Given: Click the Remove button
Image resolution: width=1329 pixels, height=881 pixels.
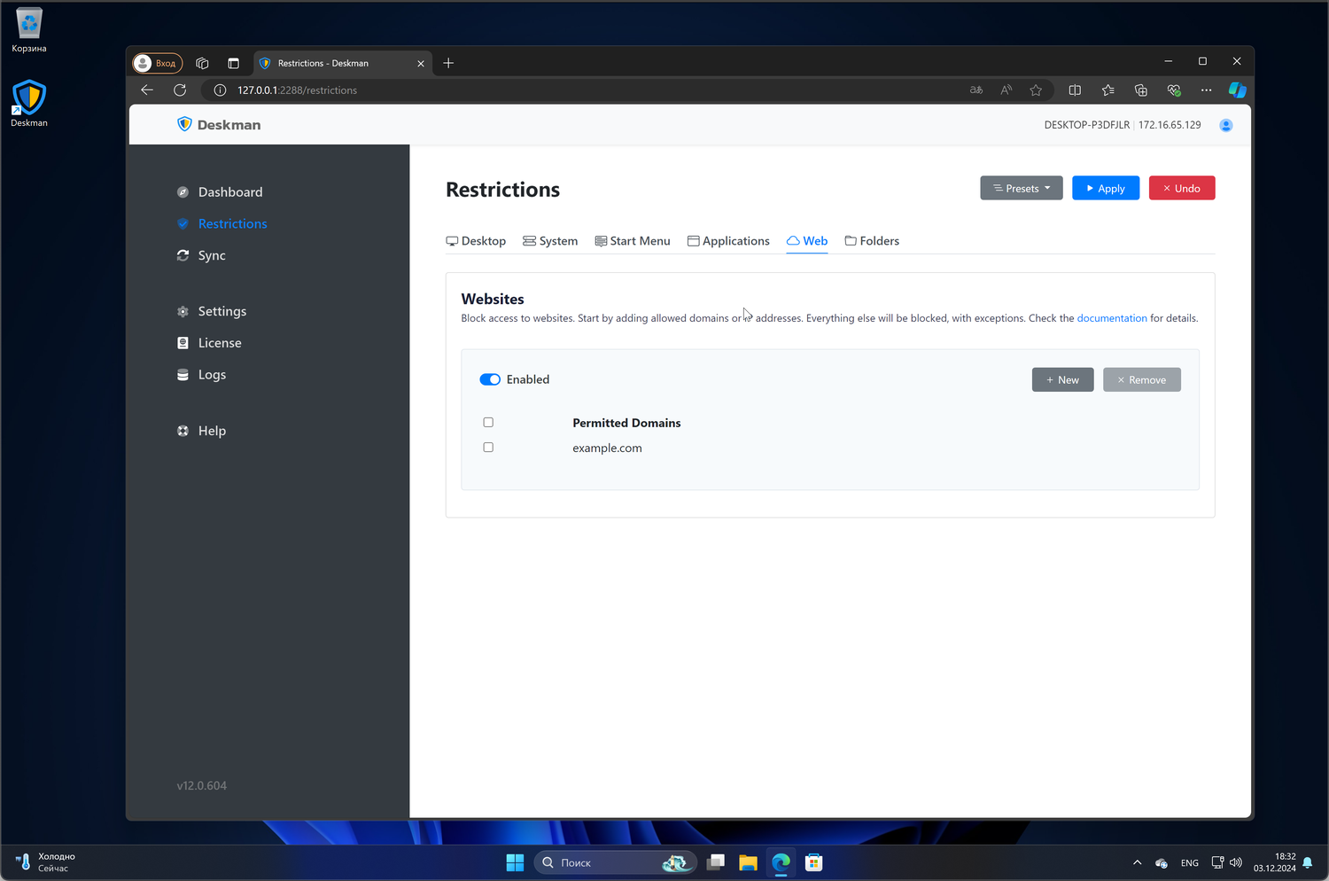Looking at the screenshot, I should point(1142,379).
